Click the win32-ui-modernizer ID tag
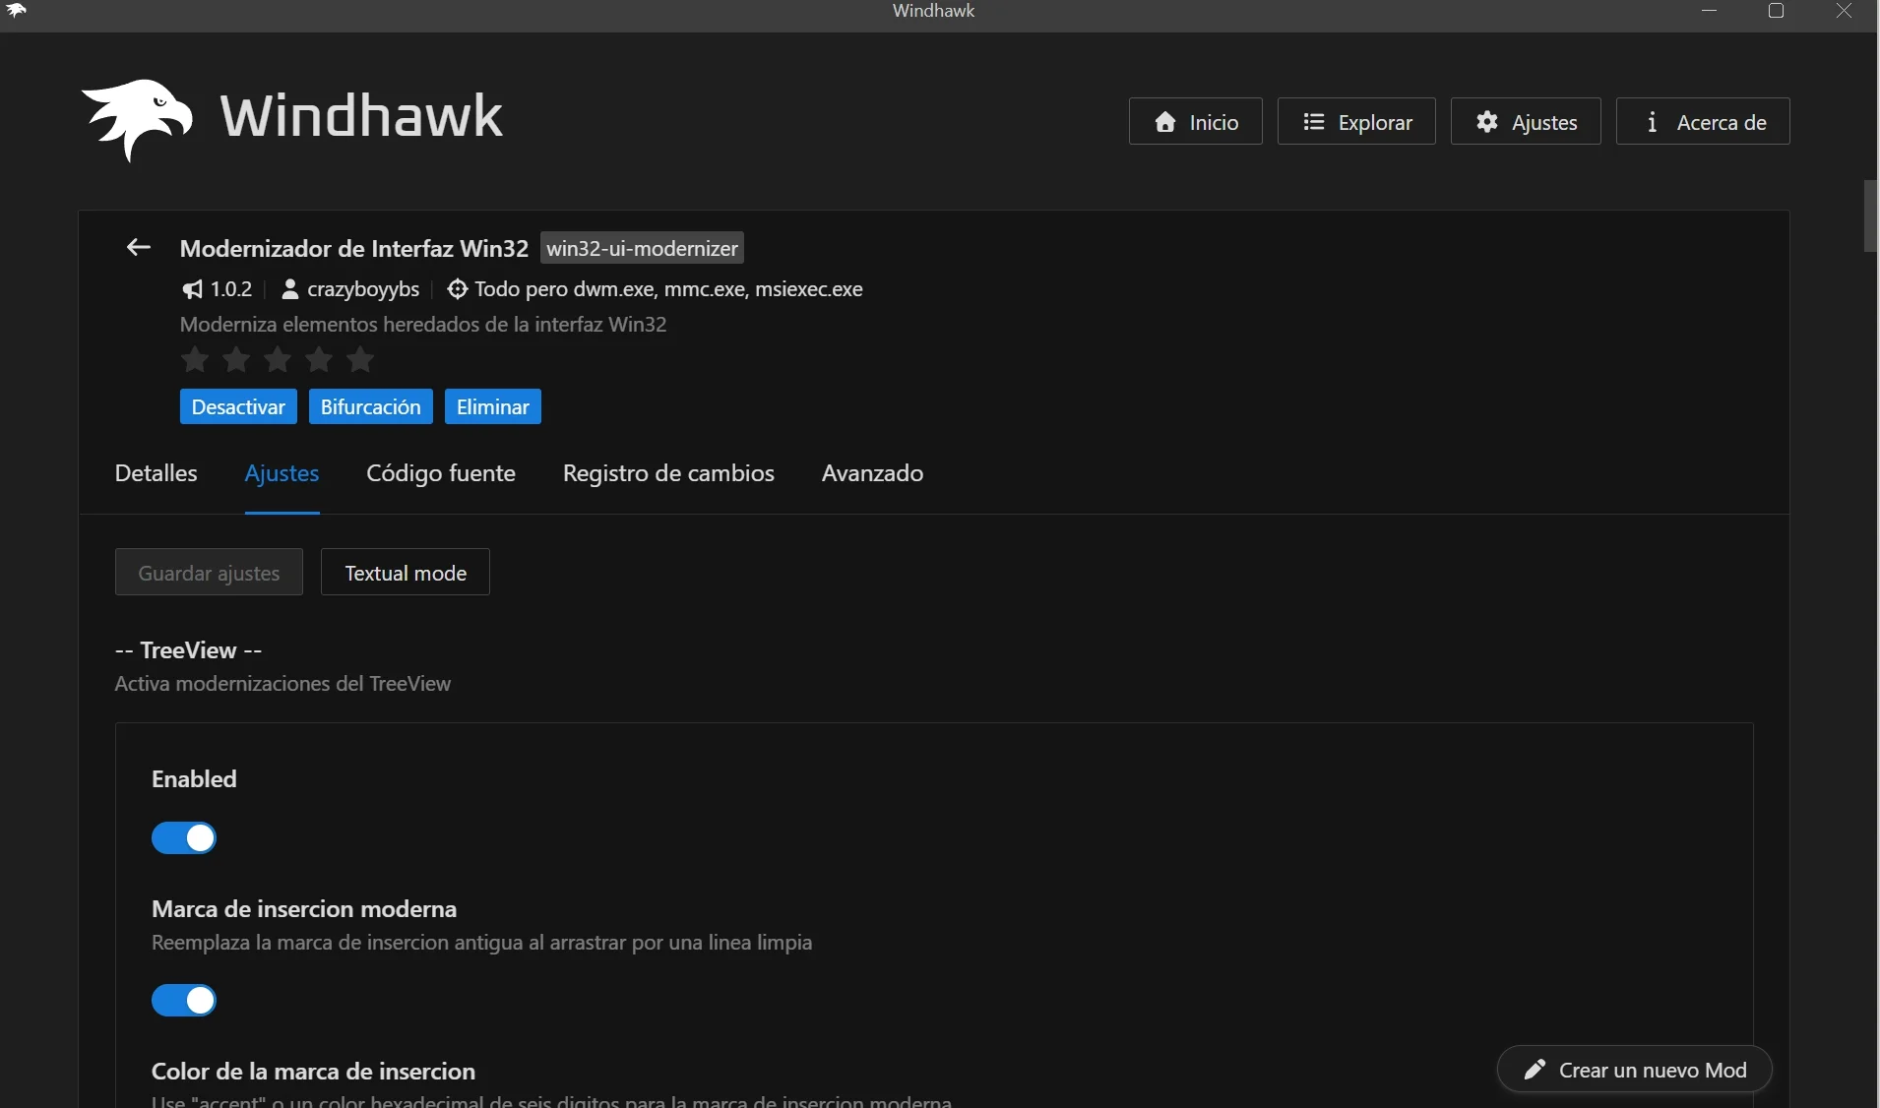Screen dimensions: 1880x1108 (x=642, y=248)
